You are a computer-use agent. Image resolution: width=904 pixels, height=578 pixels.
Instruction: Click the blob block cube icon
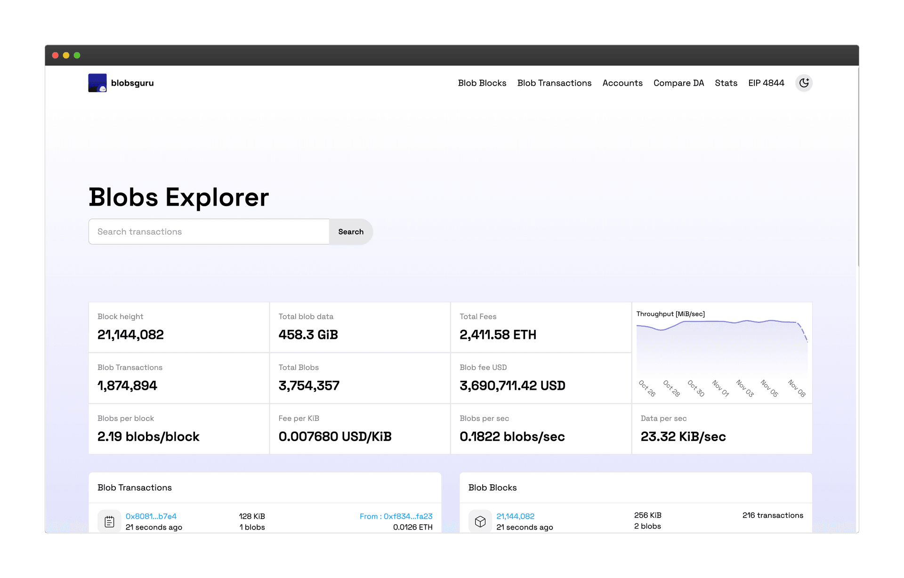click(x=480, y=522)
